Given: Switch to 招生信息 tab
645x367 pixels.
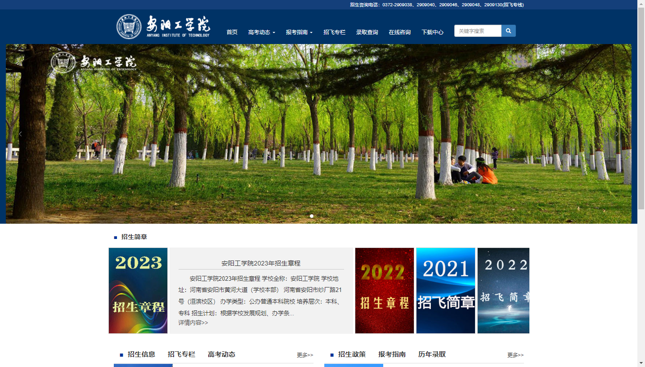Looking at the screenshot, I should [141, 354].
